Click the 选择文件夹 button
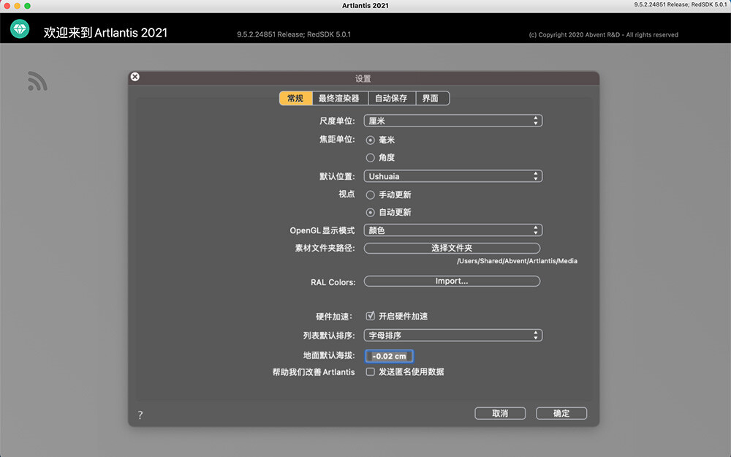Screen dimensions: 731x457 452,248
